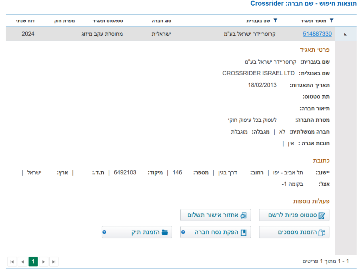Viewport: 360px width, 270px height.
Task: Collapse the expanded row for 514887330
Action: [x=345, y=34]
